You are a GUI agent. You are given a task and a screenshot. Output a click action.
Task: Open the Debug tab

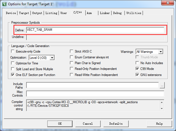click(x=117, y=13)
